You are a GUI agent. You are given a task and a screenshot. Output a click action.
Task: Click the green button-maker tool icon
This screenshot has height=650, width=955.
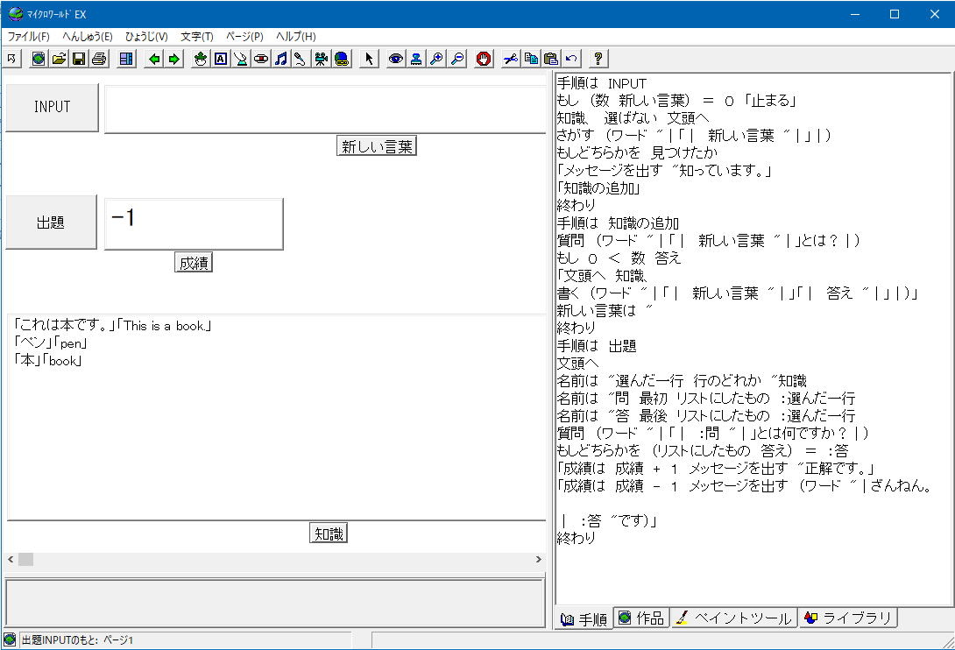tap(241, 59)
